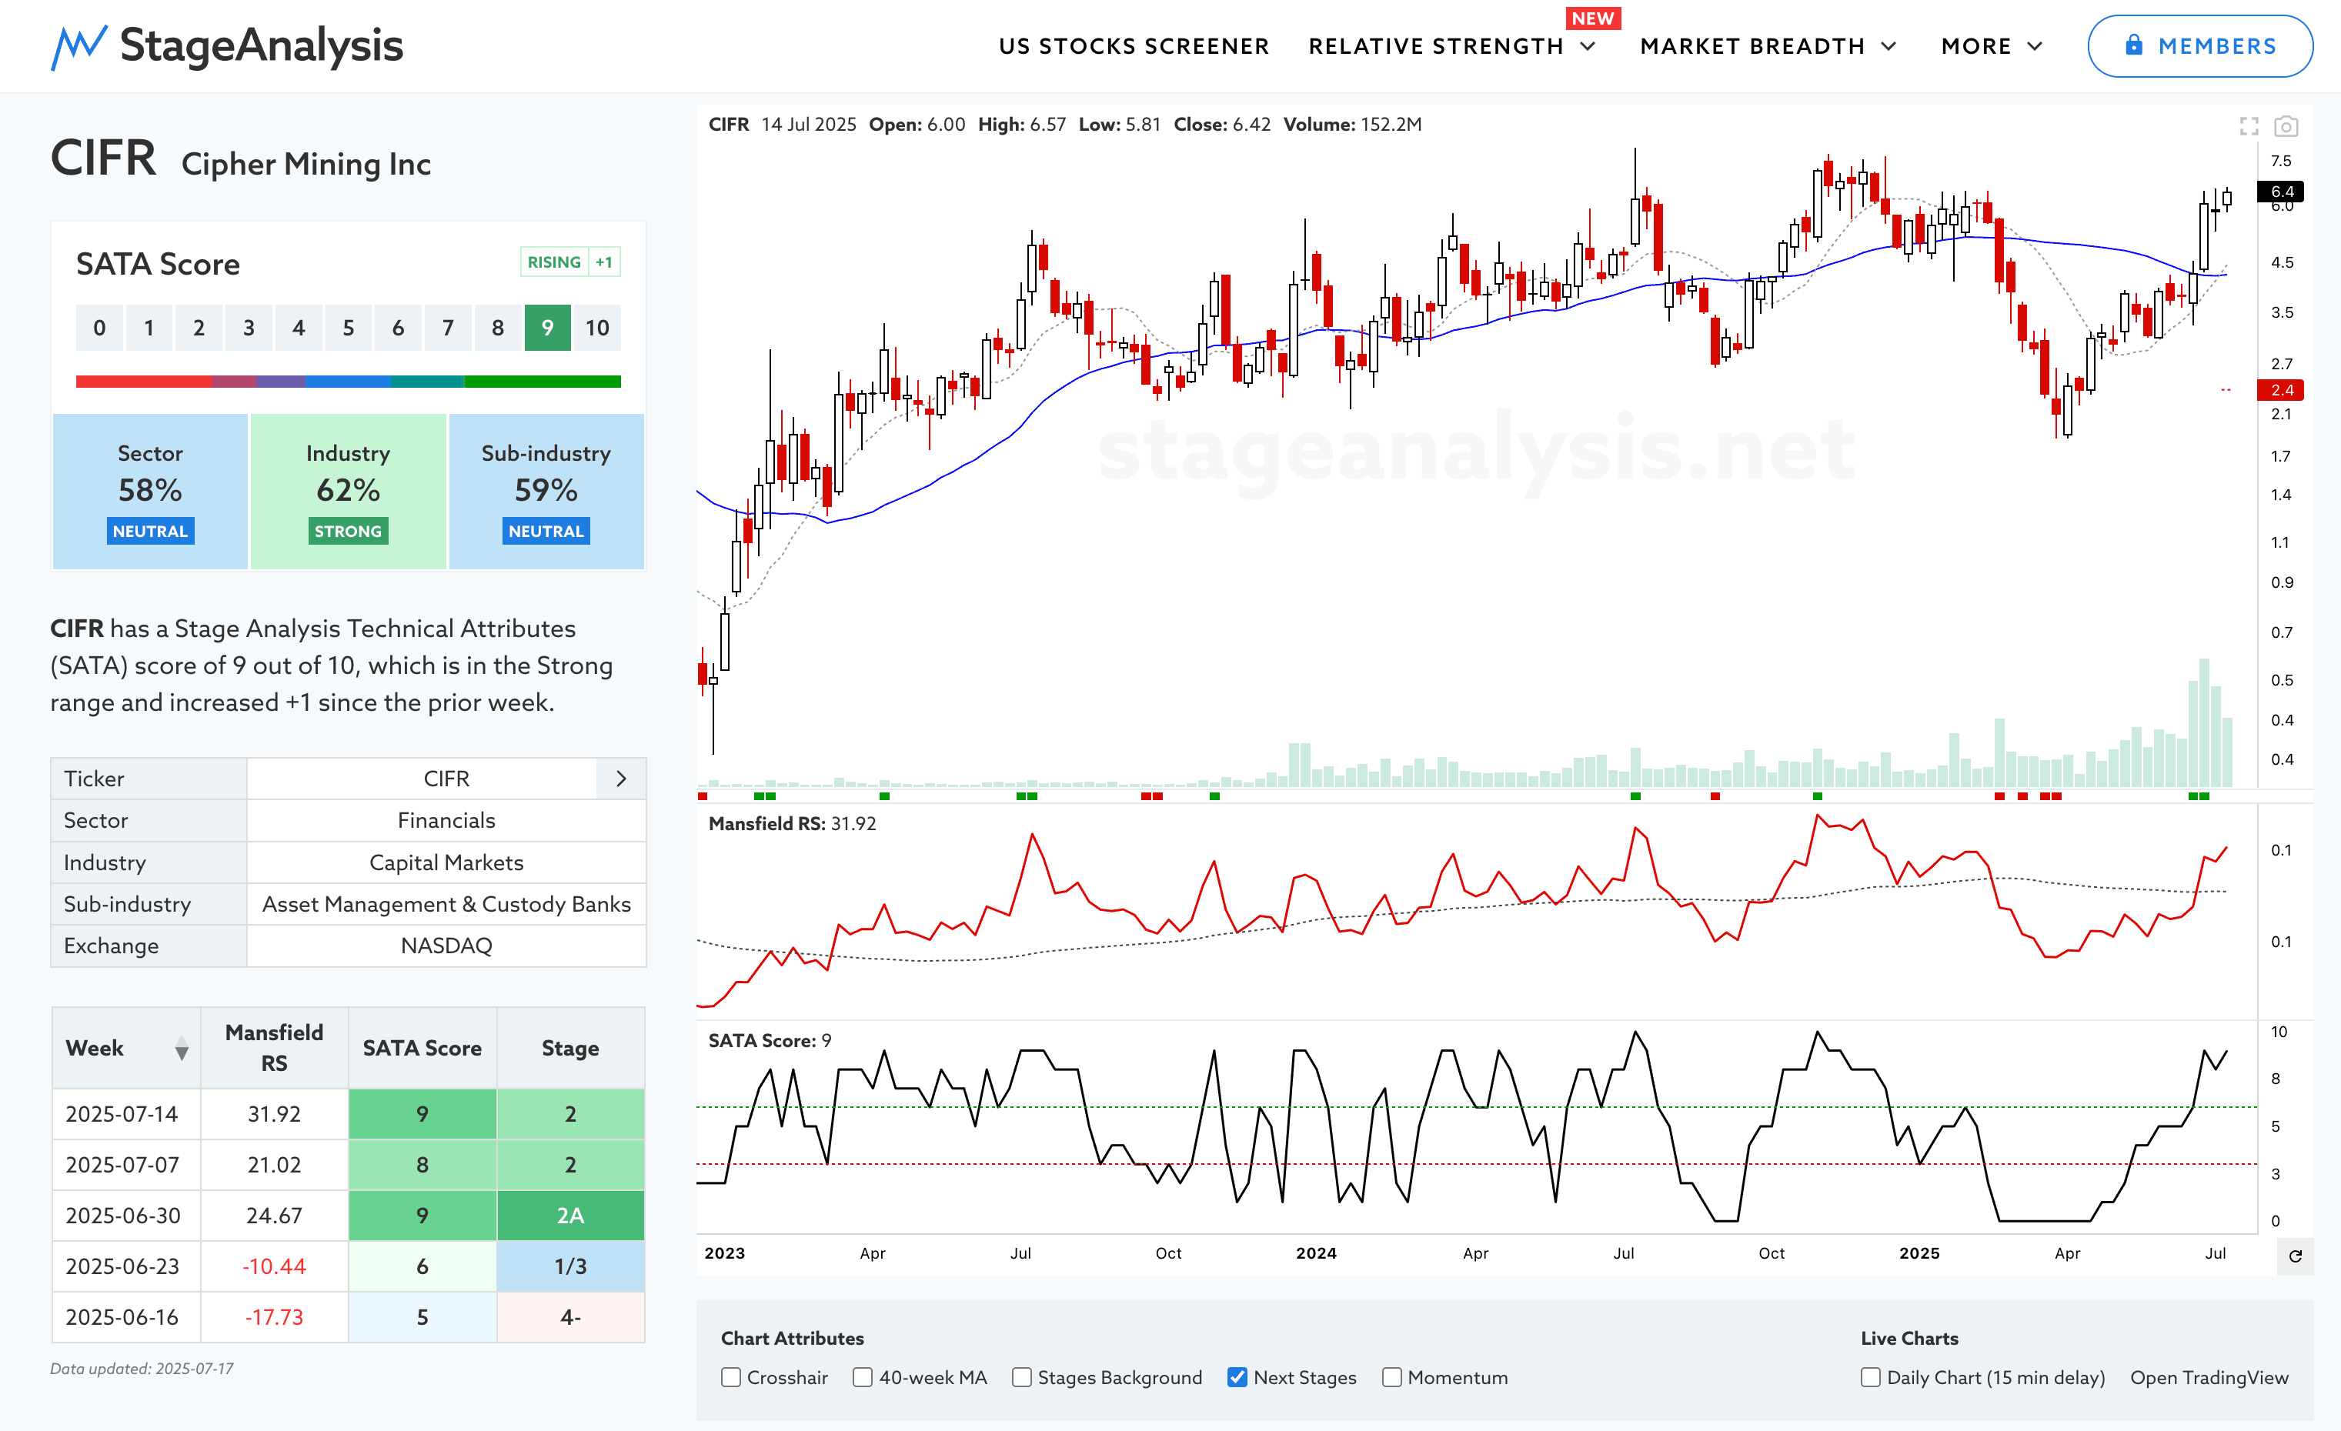Click the Financials sector cell
The width and height of the screenshot is (2341, 1431).
[x=446, y=820]
